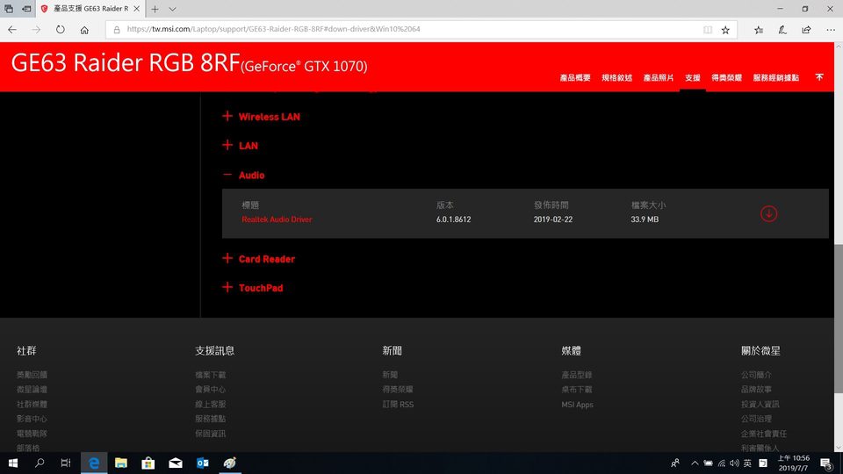
Task: Click the back-to-top arrow icon in red header
Action: point(818,77)
